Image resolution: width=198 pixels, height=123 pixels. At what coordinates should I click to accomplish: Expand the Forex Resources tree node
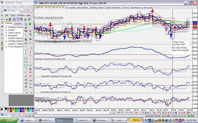click(x=6, y=47)
